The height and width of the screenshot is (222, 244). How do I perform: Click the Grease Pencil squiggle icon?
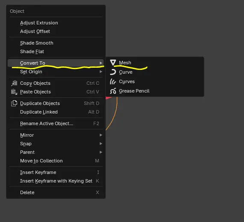[113, 91]
